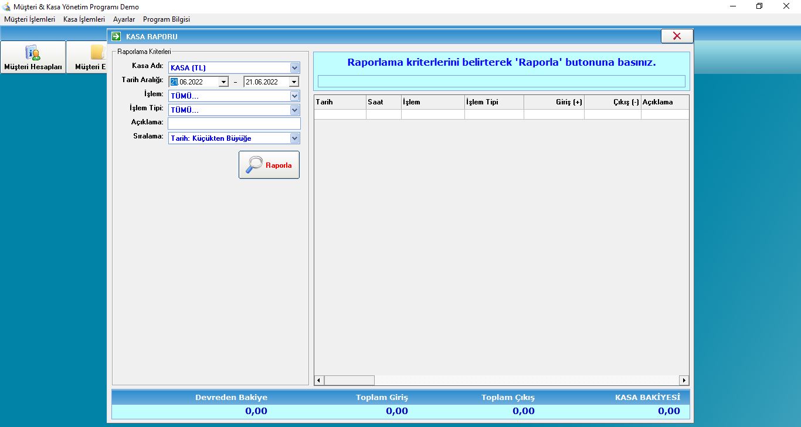801x427 pixels.
Task: Run report with the Raporla button
Action: click(x=269, y=165)
